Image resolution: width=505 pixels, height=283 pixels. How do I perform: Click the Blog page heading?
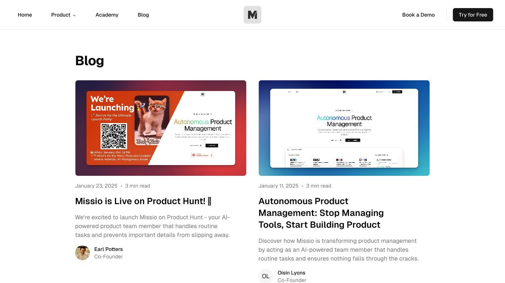point(89,60)
